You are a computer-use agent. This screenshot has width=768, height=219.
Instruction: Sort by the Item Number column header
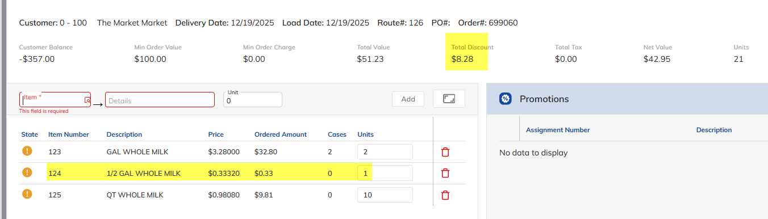[69, 134]
